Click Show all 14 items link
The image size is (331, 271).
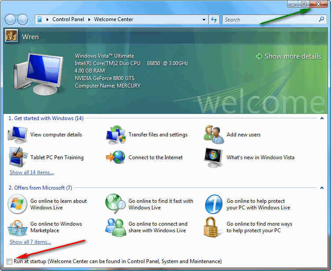(32, 172)
